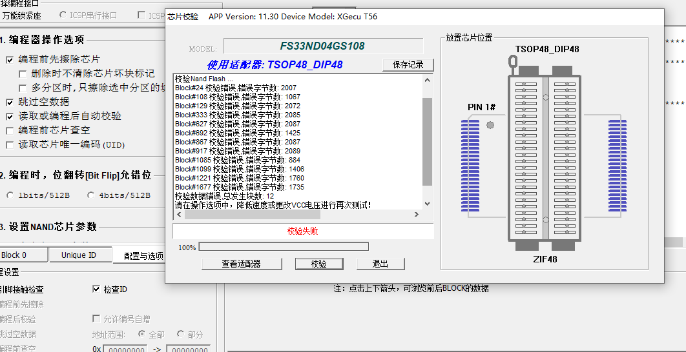Uncheck 编程前先擦除芯片 option
The height and width of the screenshot is (352, 686).
coord(10,59)
